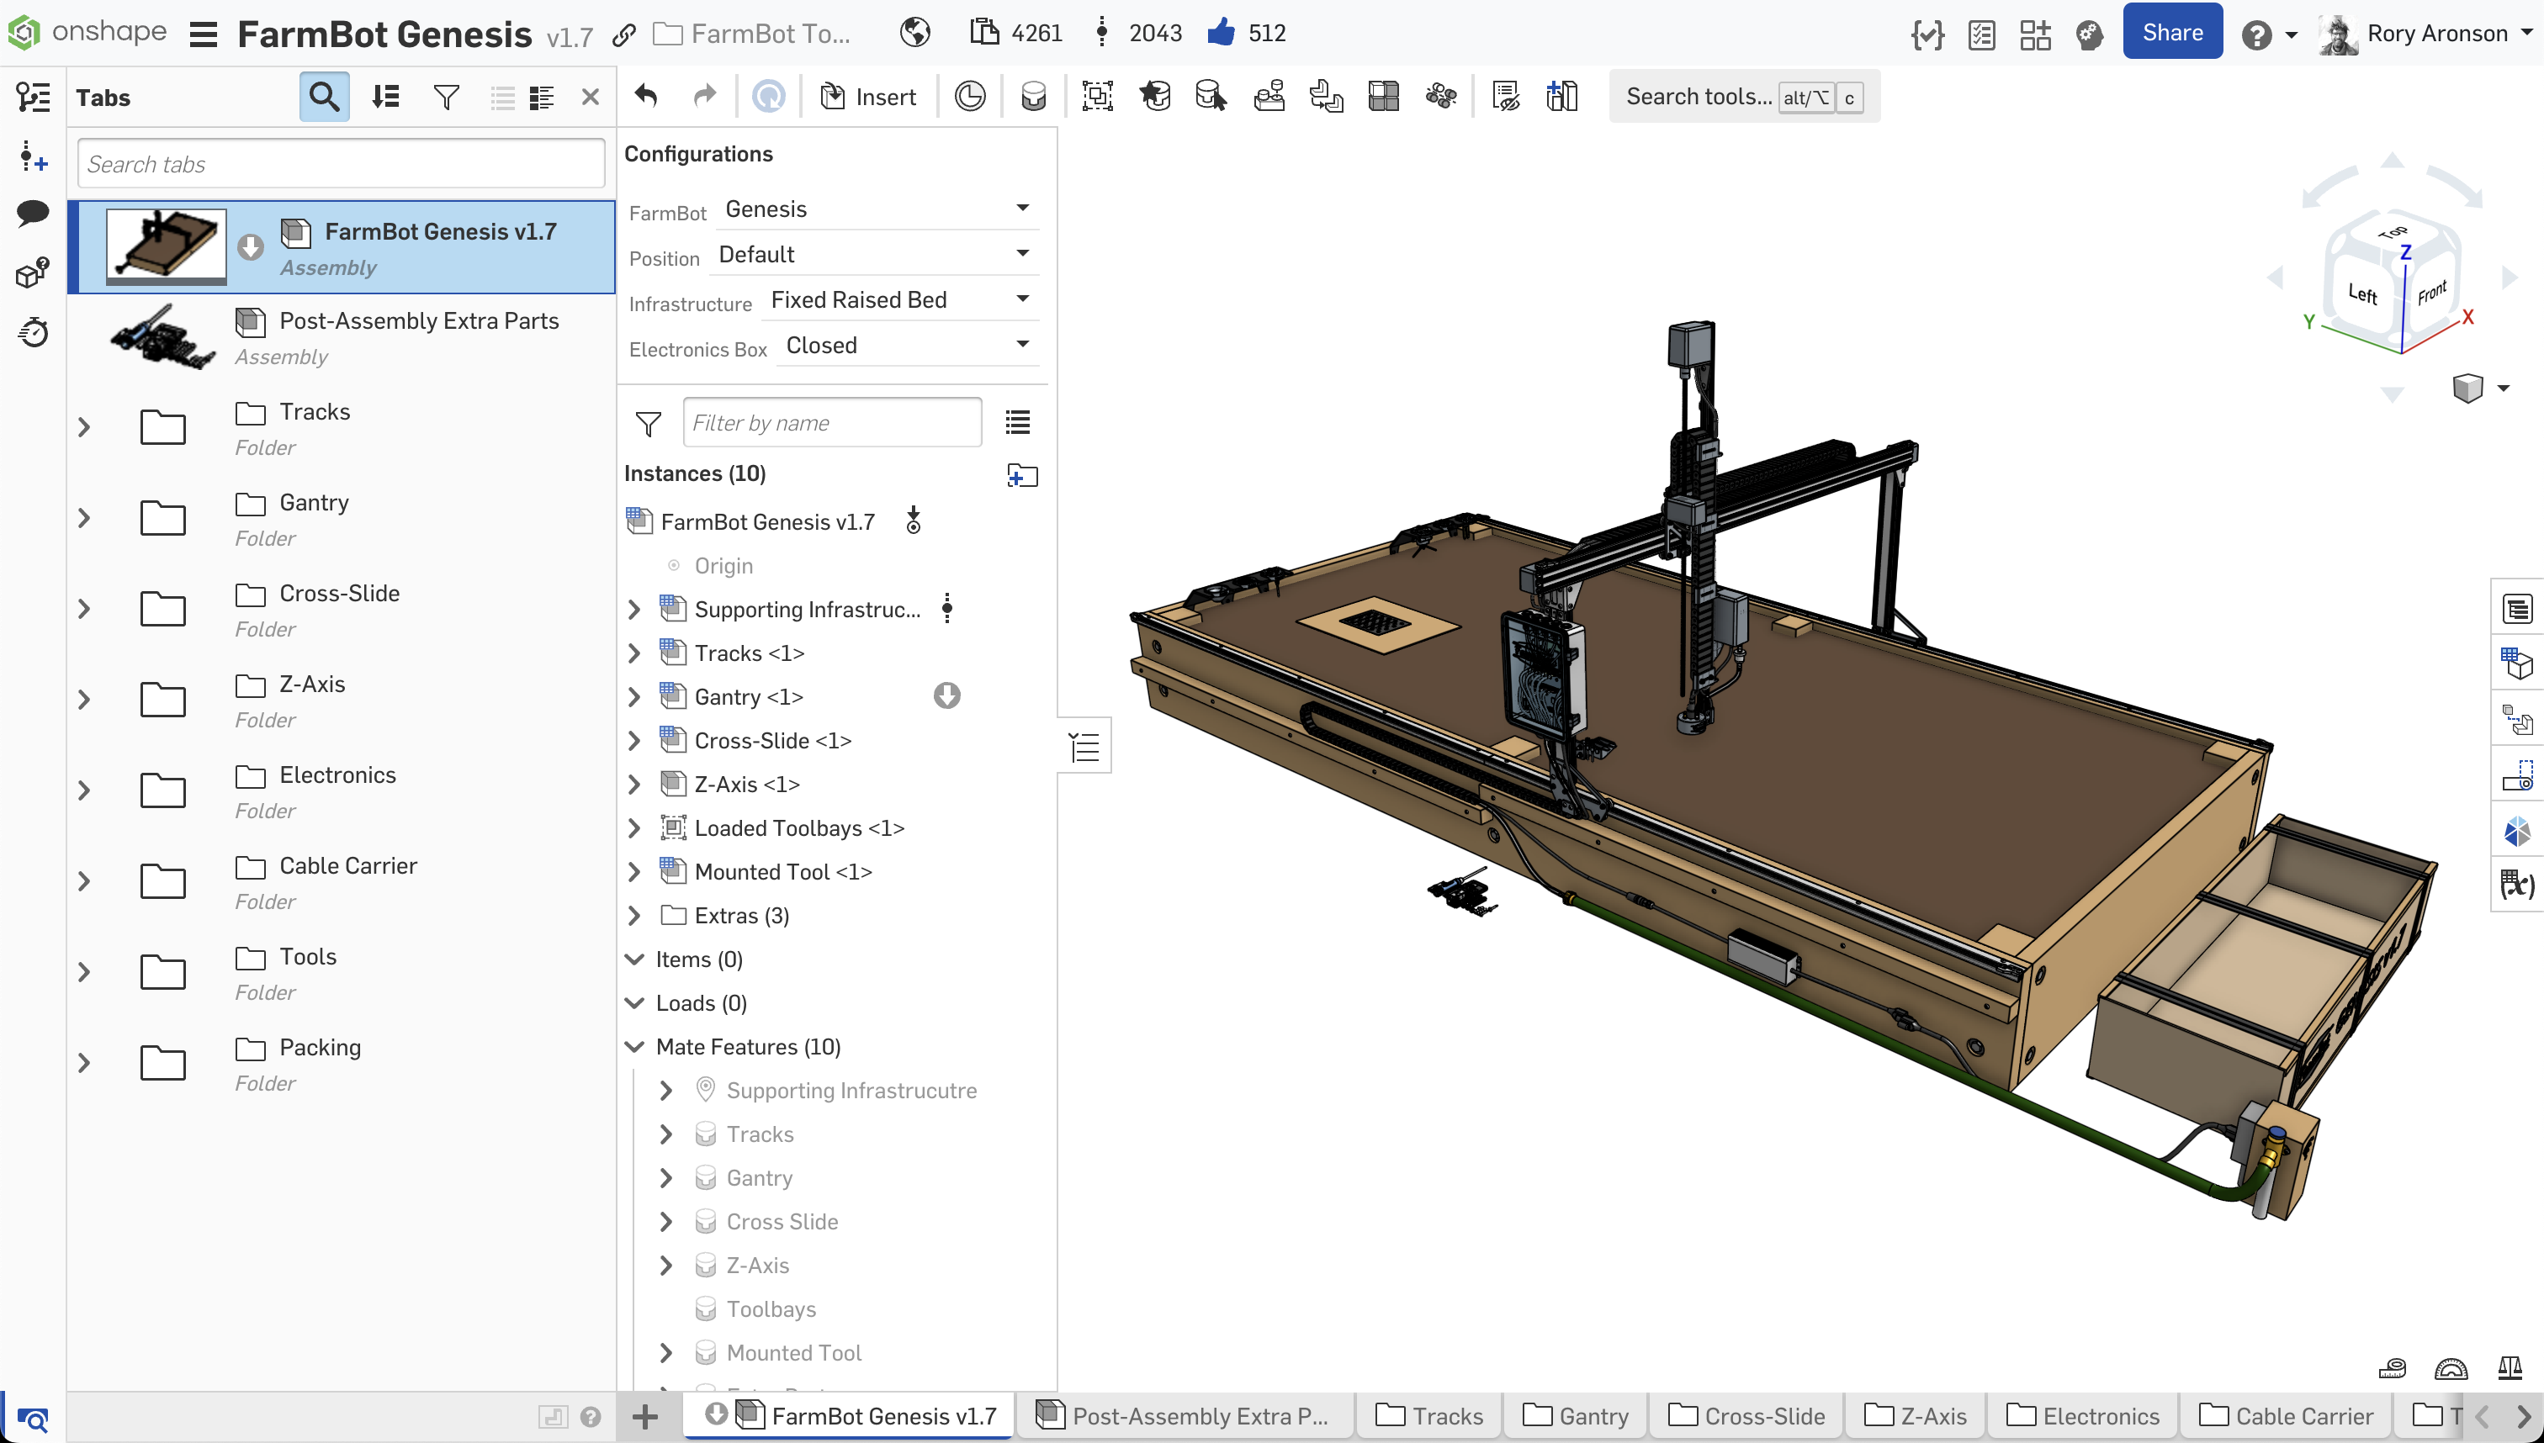The width and height of the screenshot is (2544, 1443).
Task: Click the blue Share button
Action: 2171,31
